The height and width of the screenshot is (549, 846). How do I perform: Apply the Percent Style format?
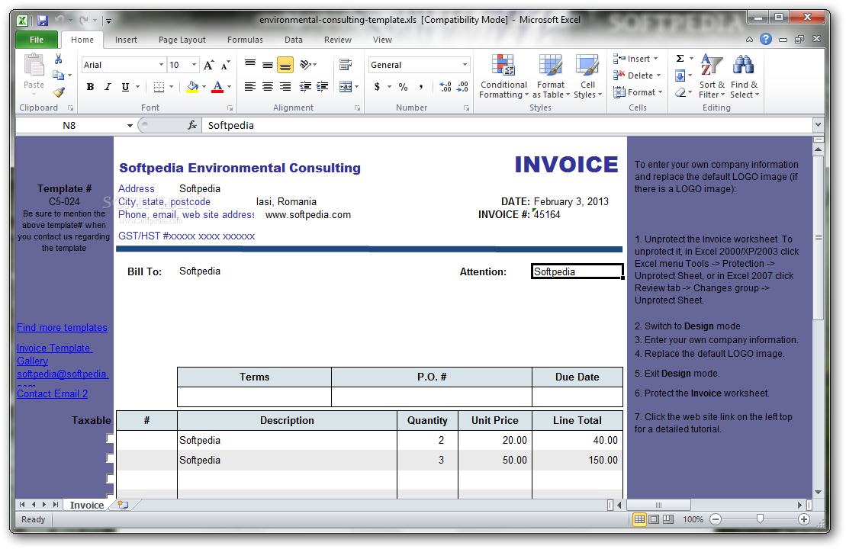(x=403, y=87)
